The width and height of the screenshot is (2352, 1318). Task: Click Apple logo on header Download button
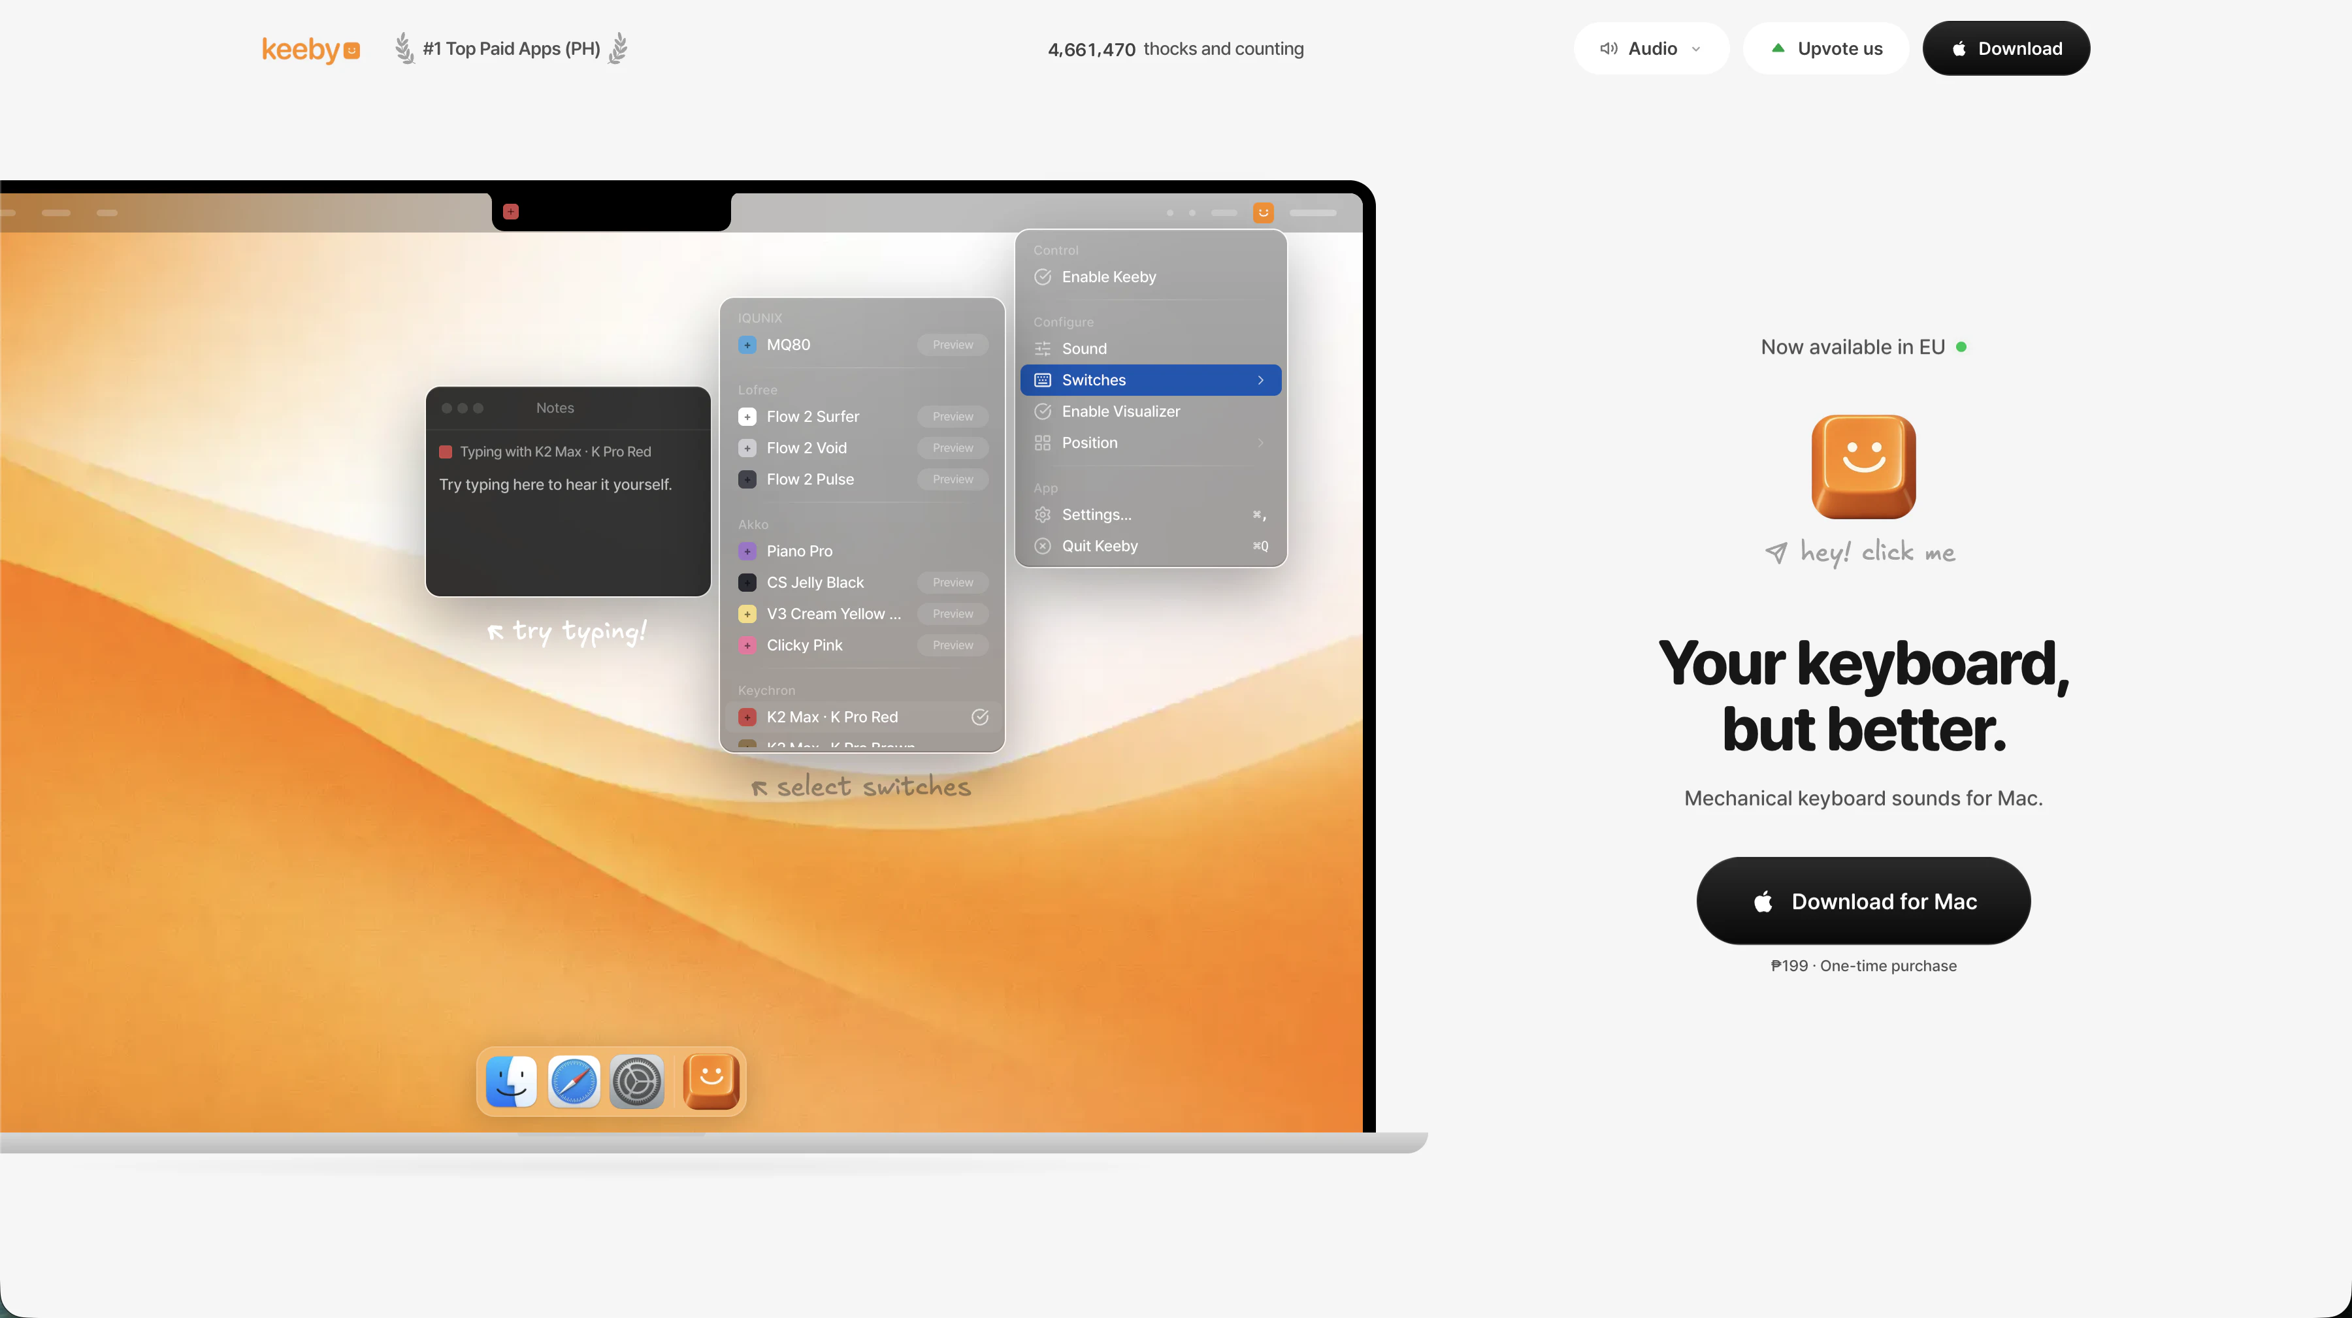[x=1959, y=48]
